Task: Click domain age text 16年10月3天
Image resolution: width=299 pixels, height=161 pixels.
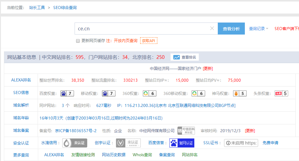Action: pos(51,118)
